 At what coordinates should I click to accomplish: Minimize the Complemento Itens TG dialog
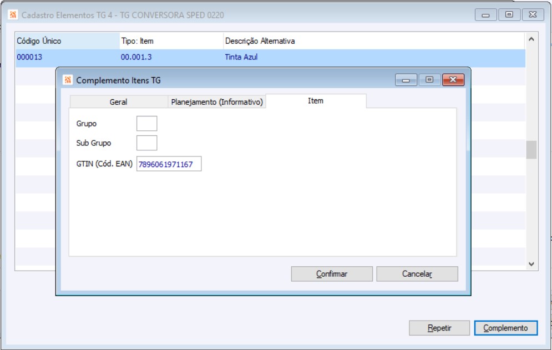406,80
